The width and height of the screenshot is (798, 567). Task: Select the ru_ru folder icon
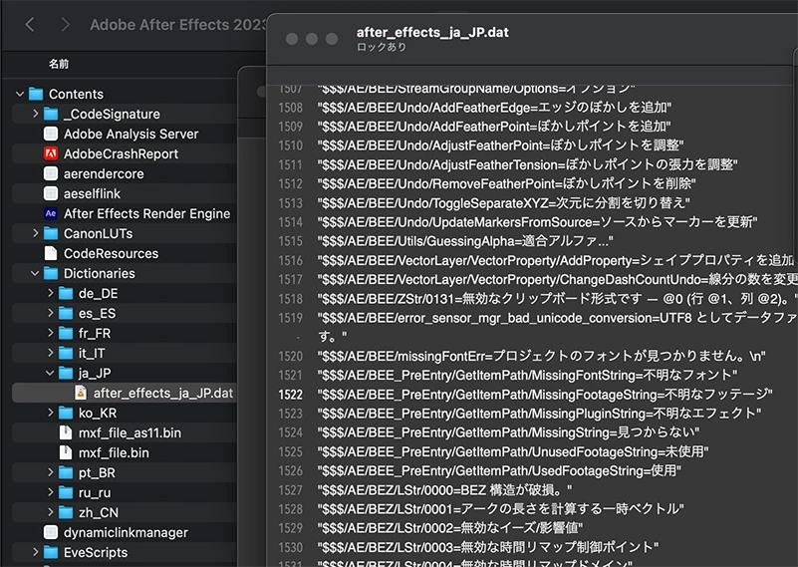(x=66, y=492)
